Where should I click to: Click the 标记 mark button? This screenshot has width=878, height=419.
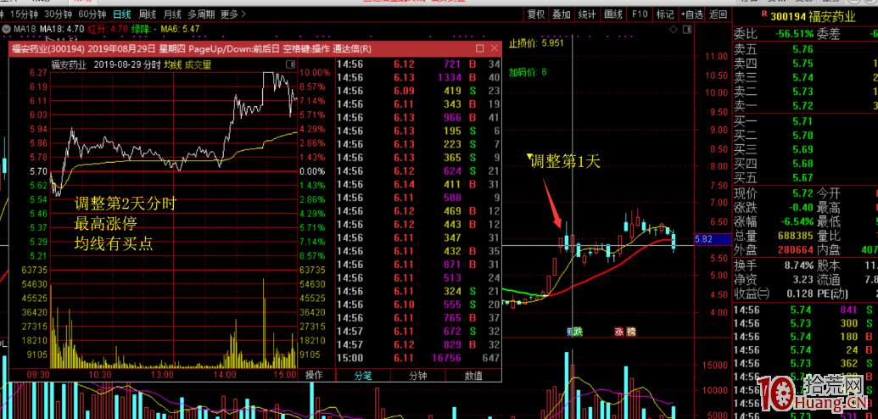[665, 14]
